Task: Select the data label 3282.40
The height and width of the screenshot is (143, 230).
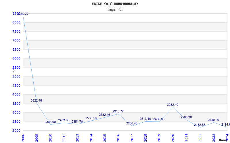Action: (172, 105)
